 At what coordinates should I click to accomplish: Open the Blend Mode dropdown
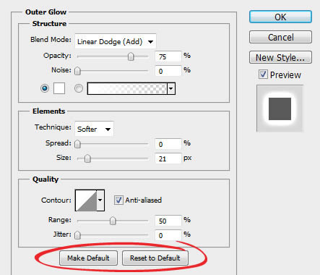(x=116, y=41)
